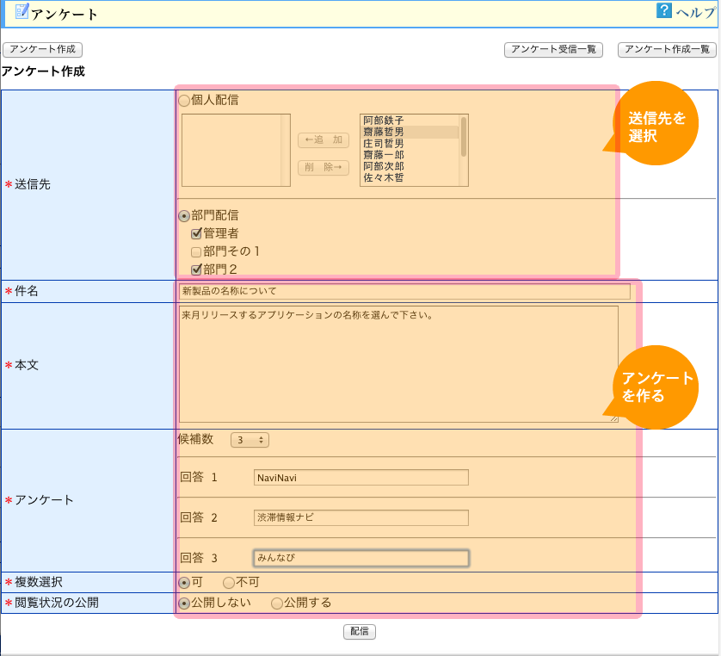The image size is (721, 656).
Task: Click the 回答 1 NaviNavi field
Action: (361, 478)
